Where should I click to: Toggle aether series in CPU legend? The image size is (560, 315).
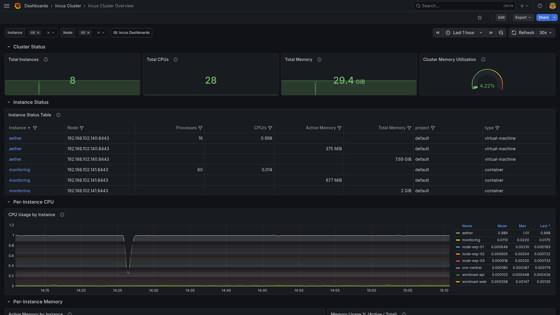point(467,233)
